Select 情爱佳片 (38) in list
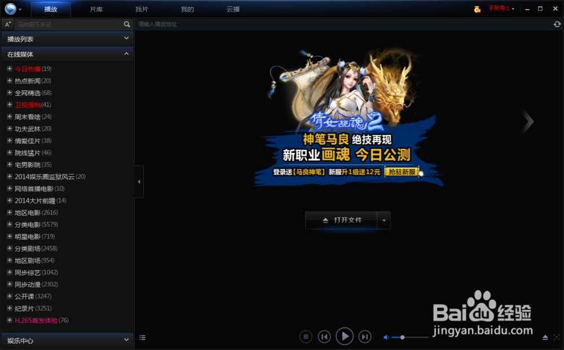The width and height of the screenshot is (564, 350). (33, 140)
